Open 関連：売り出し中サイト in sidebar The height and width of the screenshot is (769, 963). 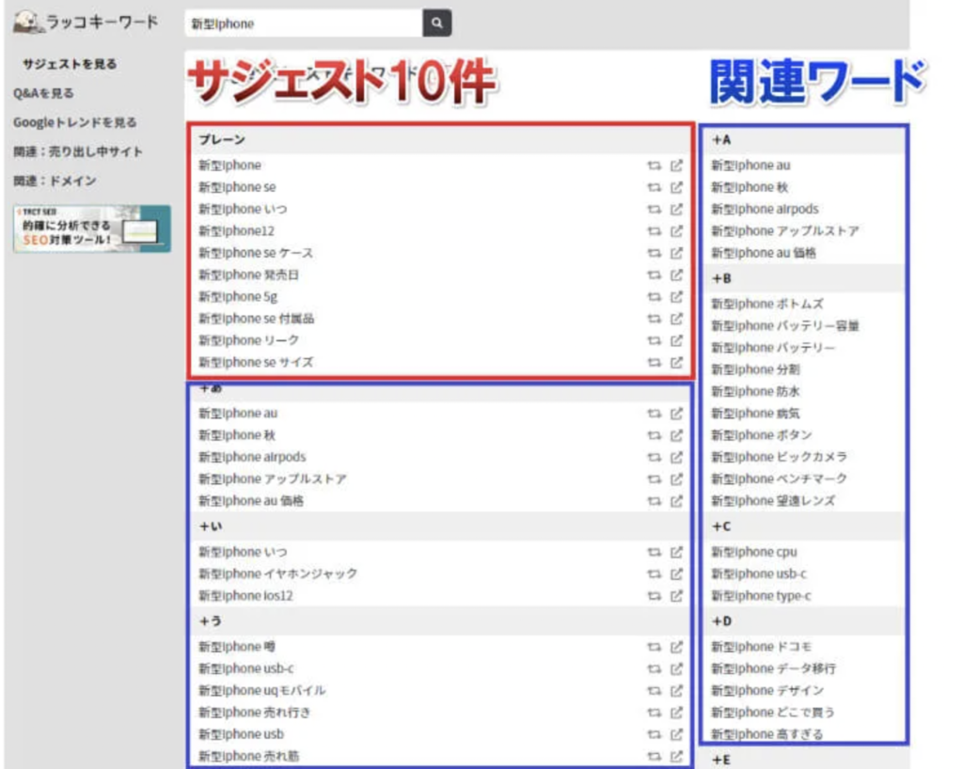pyautogui.click(x=78, y=151)
